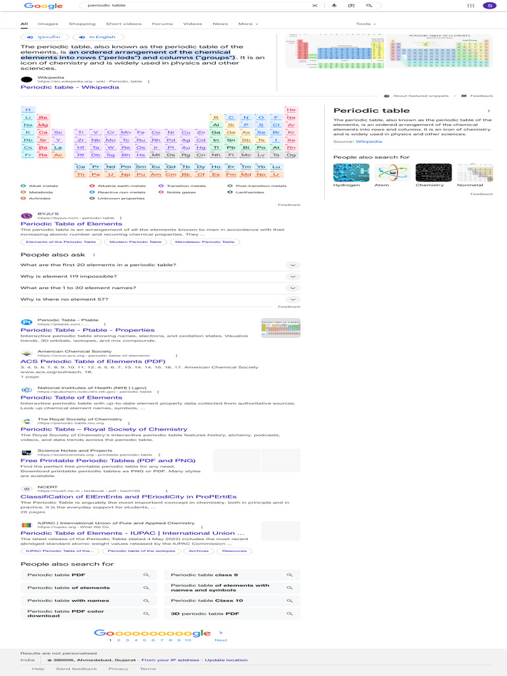Click the Feedback flag icon under the snippet
The width and height of the screenshot is (507, 676).
pyautogui.click(x=464, y=96)
